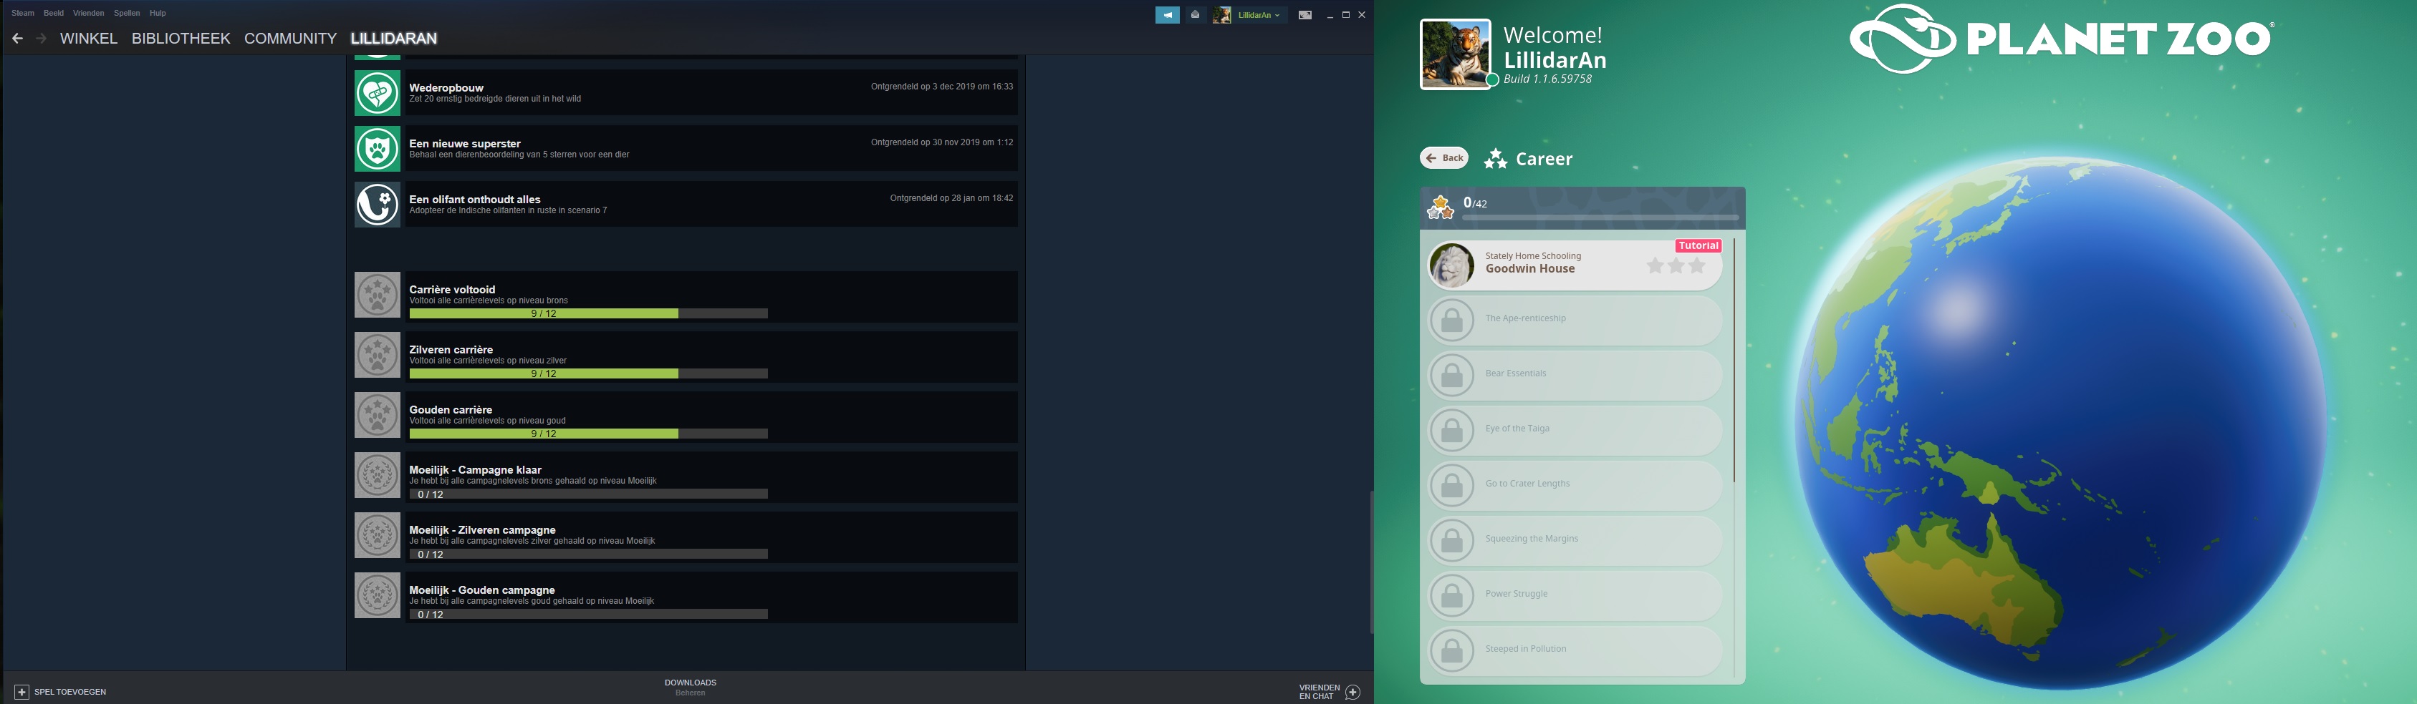This screenshot has width=2417, height=704.
Task: Open the Beeld menu
Action: pyautogui.click(x=54, y=13)
